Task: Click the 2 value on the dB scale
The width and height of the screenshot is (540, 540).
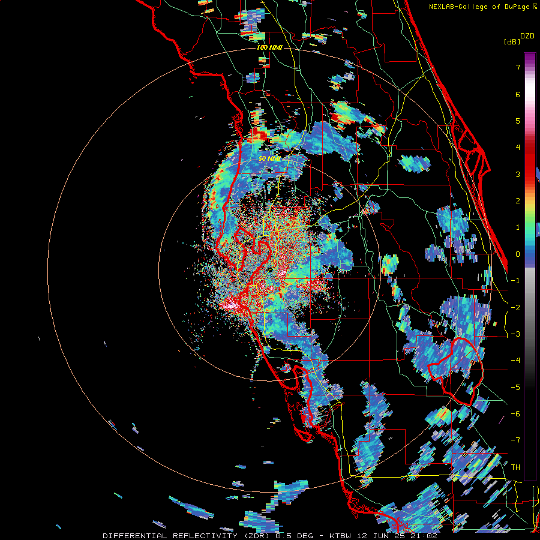Action: point(518,200)
